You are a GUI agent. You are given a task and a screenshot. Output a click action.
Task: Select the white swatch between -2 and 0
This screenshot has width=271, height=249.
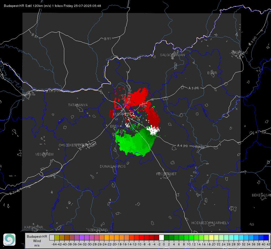coord(161,237)
